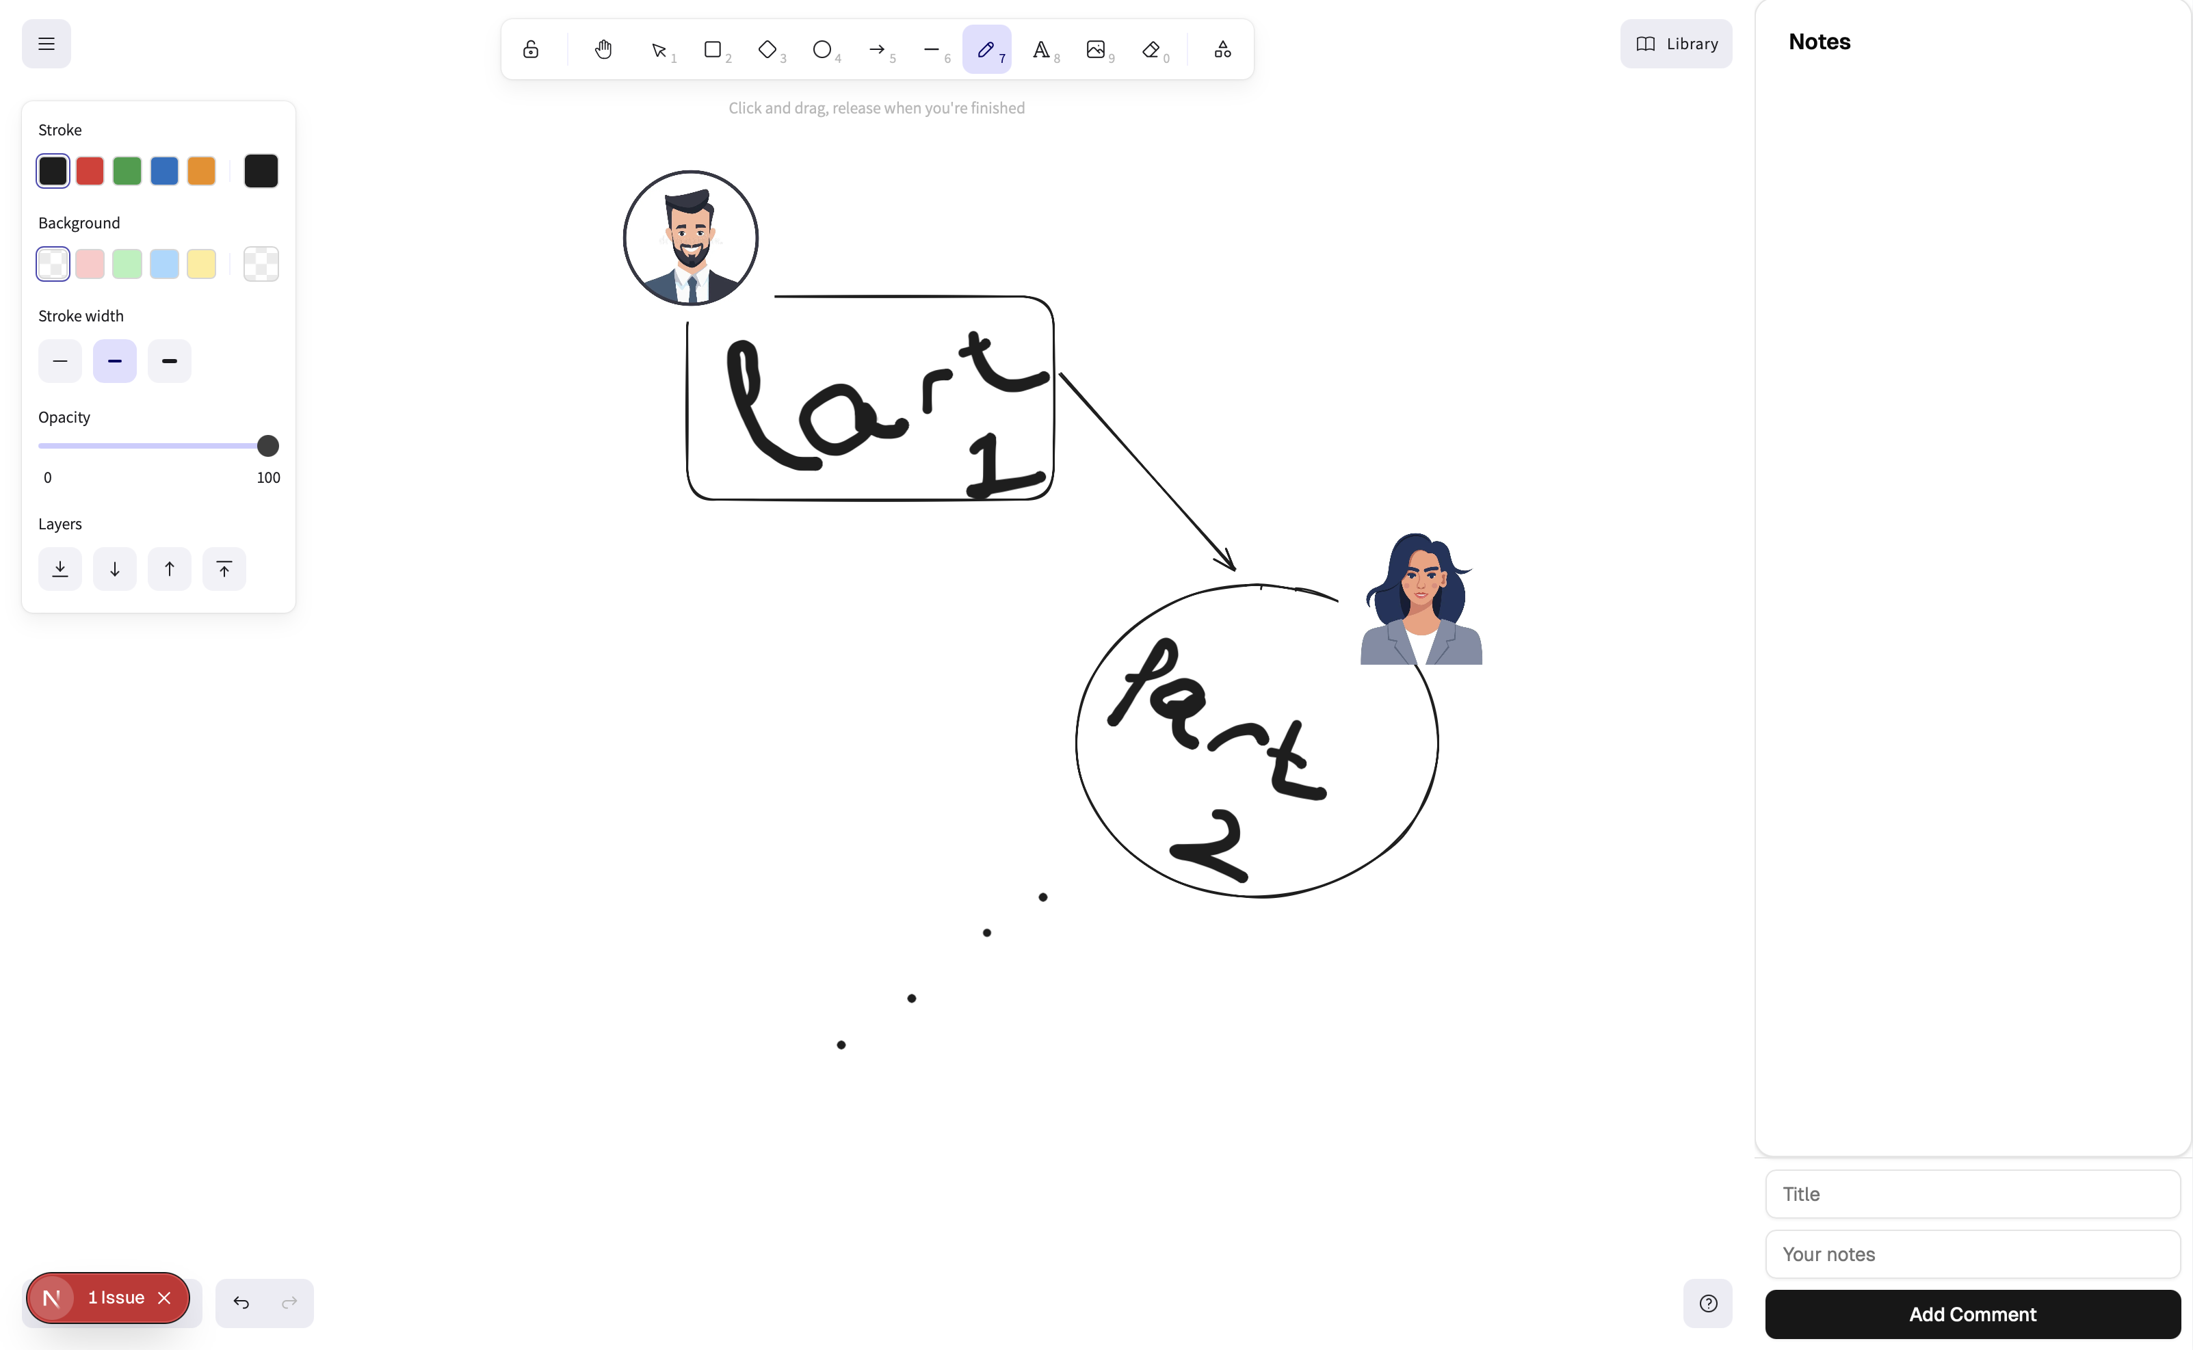2193x1350 pixels.
Task: Select the Arrow tool
Action: pyautogui.click(x=877, y=49)
